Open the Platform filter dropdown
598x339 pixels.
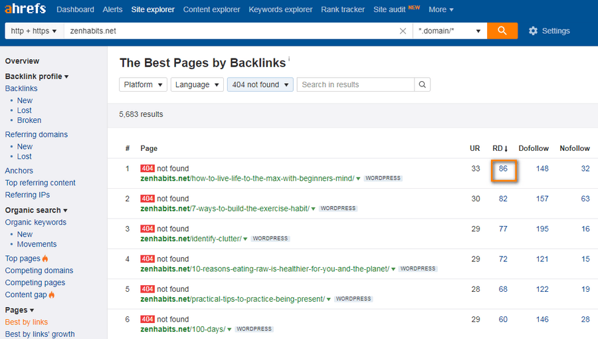(x=143, y=84)
